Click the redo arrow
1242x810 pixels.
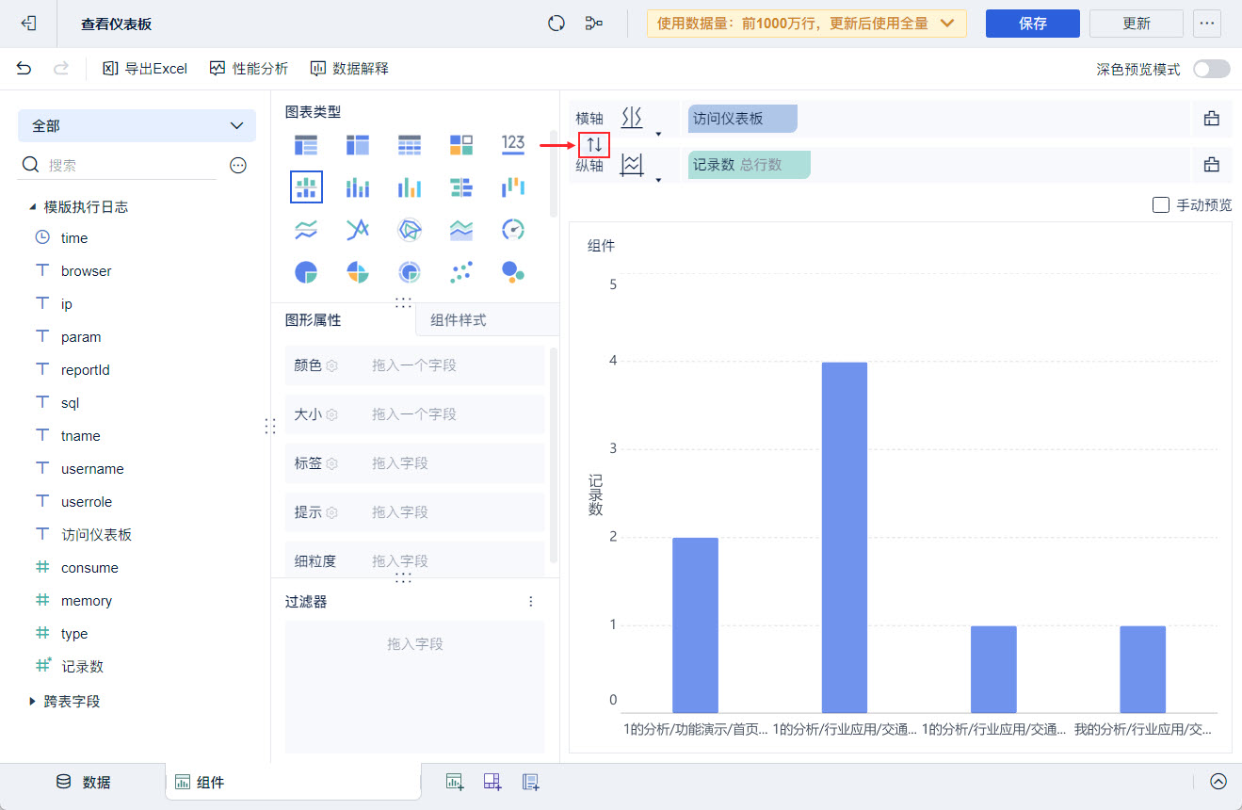coord(61,68)
